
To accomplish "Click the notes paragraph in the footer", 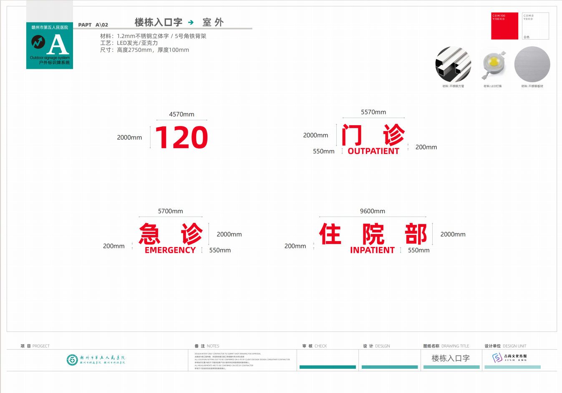I will coord(242,361).
